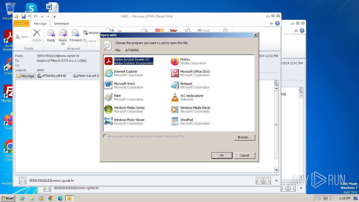Click the message pane scroll-up arrow
359x202 pixels.
276,88
